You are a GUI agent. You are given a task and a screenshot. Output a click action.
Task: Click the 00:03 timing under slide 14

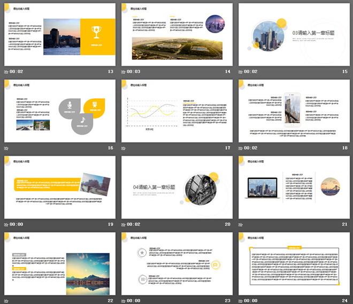tap(134, 72)
